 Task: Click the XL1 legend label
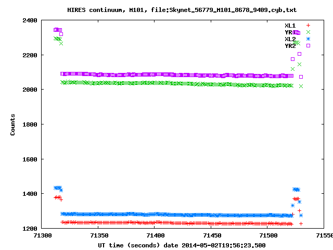[x=290, y=26]
